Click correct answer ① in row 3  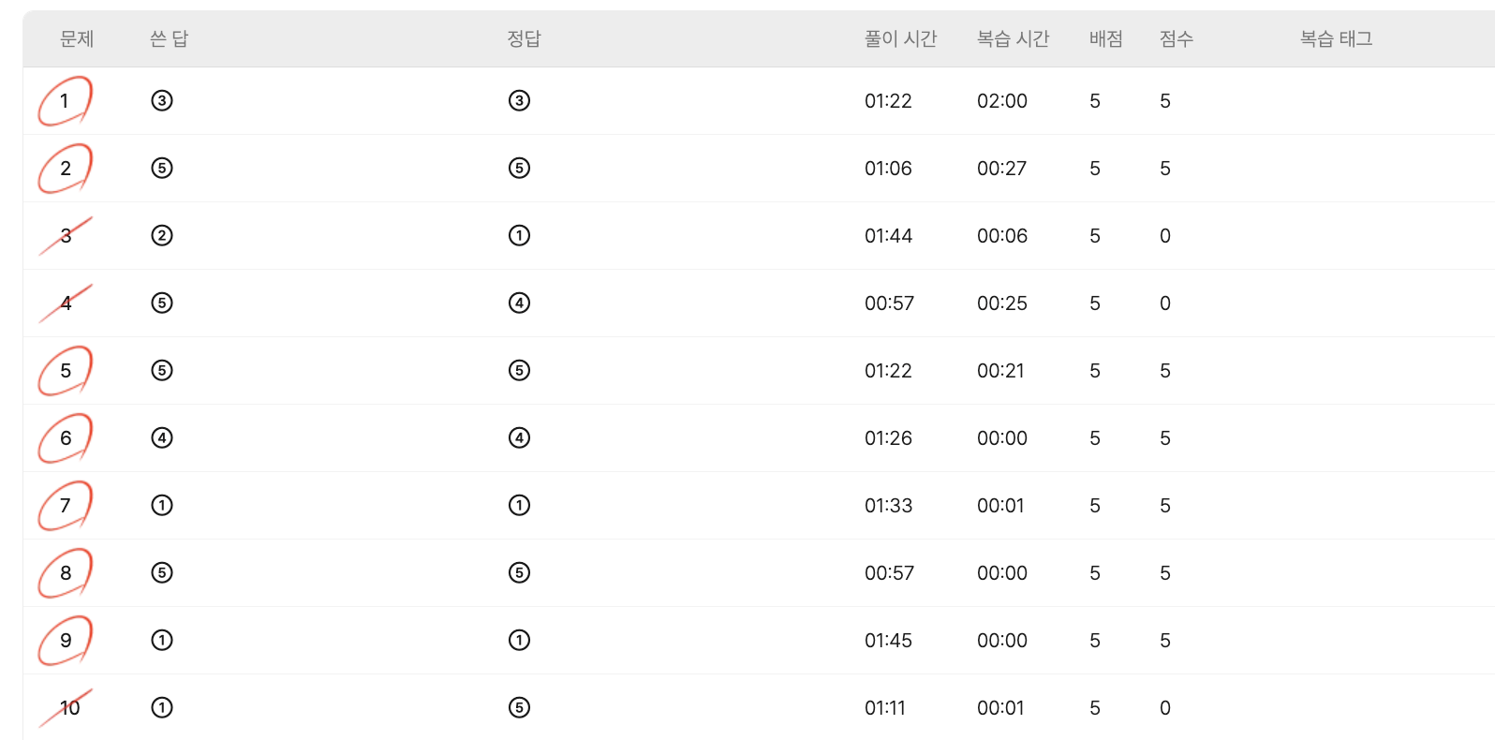click(519, 235)
